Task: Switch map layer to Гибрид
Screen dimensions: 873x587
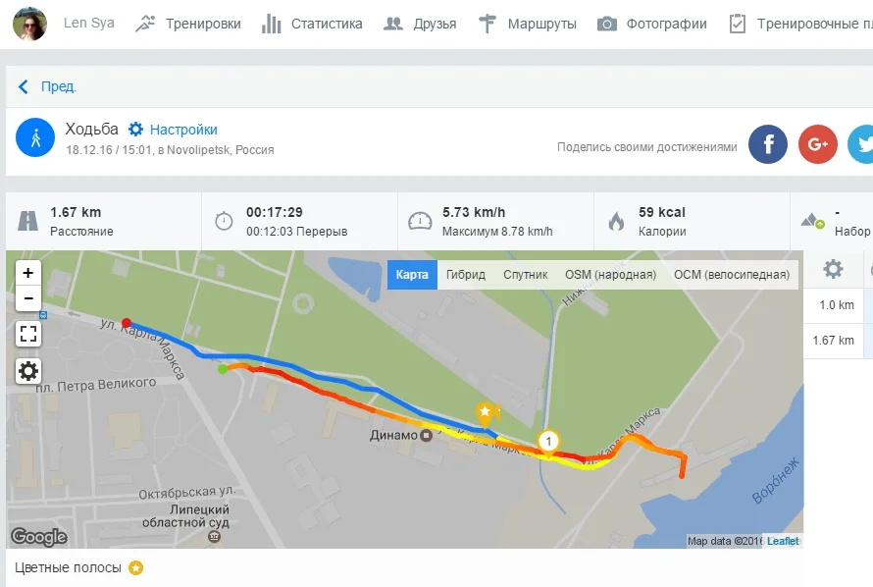Action: coord(466,275)
